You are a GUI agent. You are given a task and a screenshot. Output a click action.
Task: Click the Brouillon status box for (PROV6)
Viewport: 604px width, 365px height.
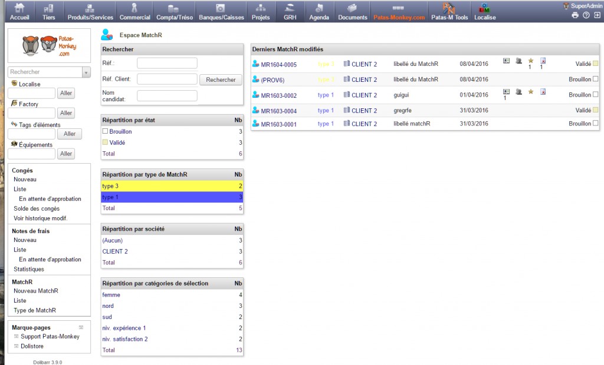(595, 79)
